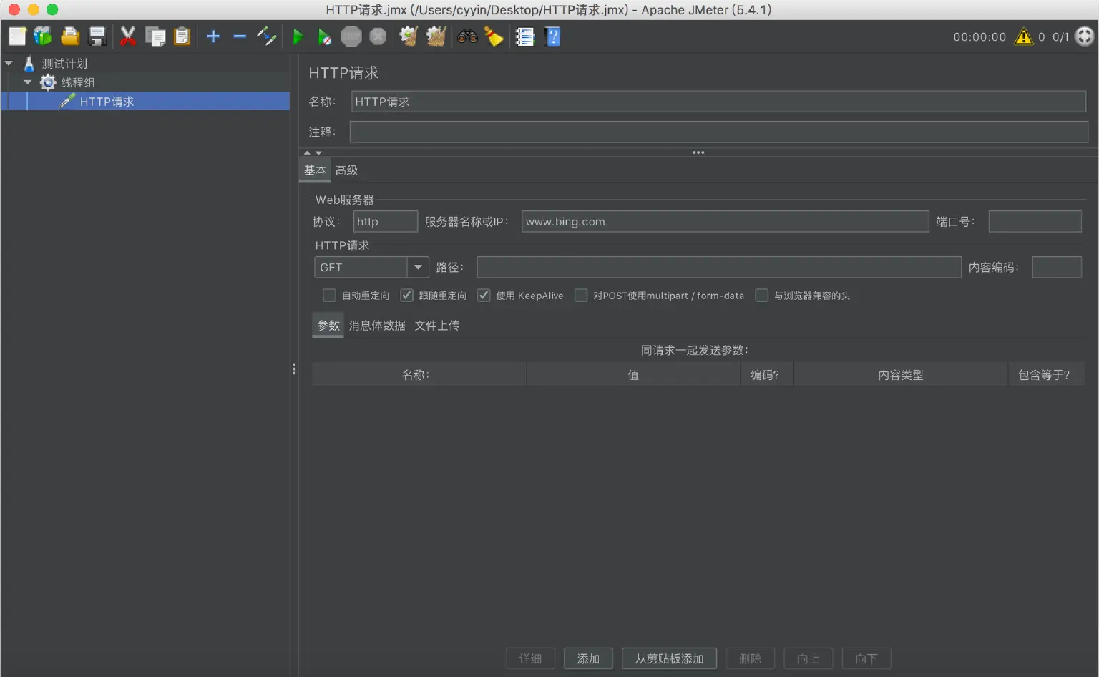Start the test with the green Start button
The height and width of the screenshot is (677, 1099).
(298, 36)
